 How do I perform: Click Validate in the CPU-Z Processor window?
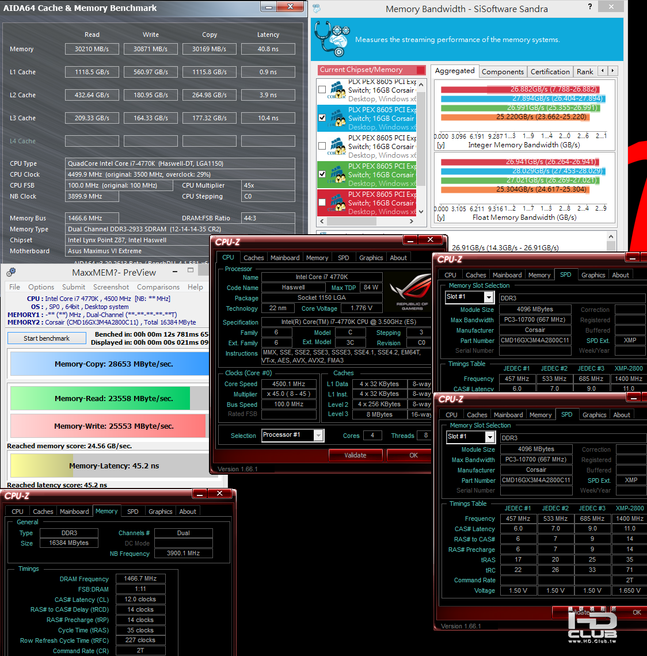(x=355, y=455)
